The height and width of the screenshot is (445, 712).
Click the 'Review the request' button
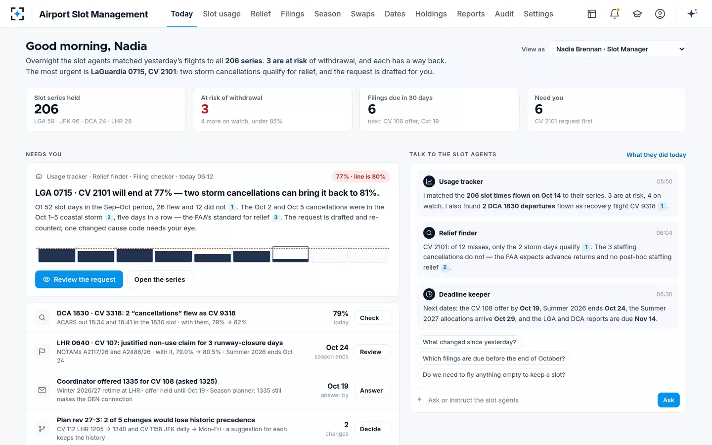(x=79, y=279)
